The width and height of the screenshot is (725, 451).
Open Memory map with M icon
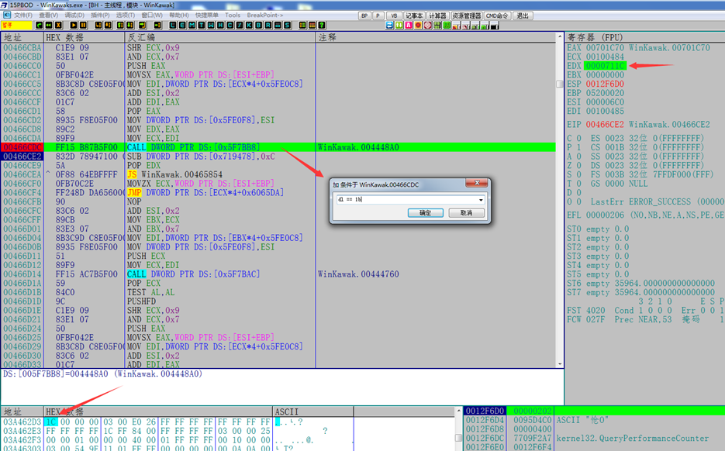tap(192, 25)
